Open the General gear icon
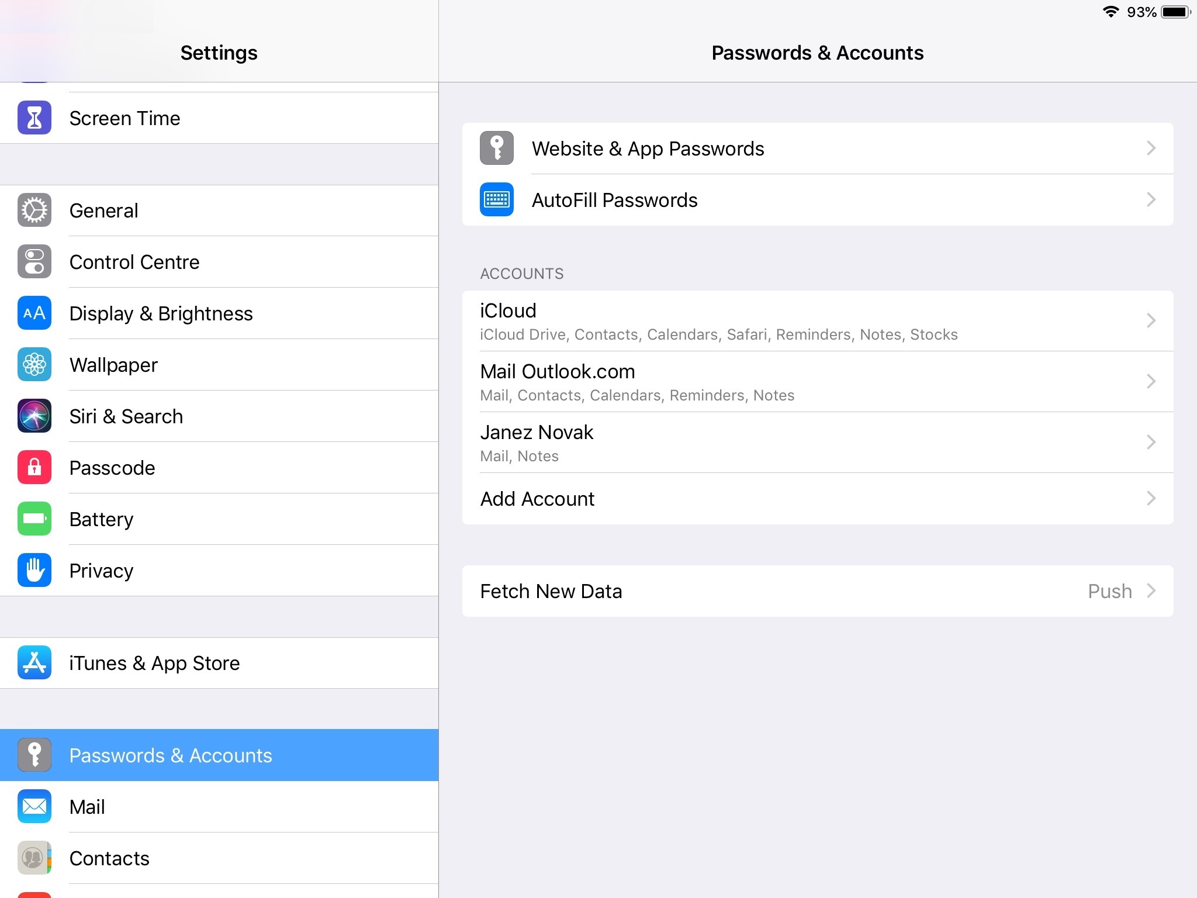The height and width of the screenshot is (898, 1197). coord(34,210)
